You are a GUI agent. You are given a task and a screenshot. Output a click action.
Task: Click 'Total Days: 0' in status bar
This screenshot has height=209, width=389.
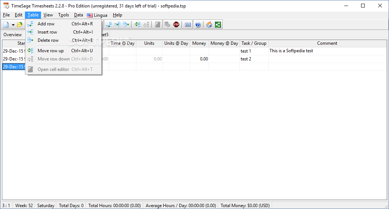(71, 206)
